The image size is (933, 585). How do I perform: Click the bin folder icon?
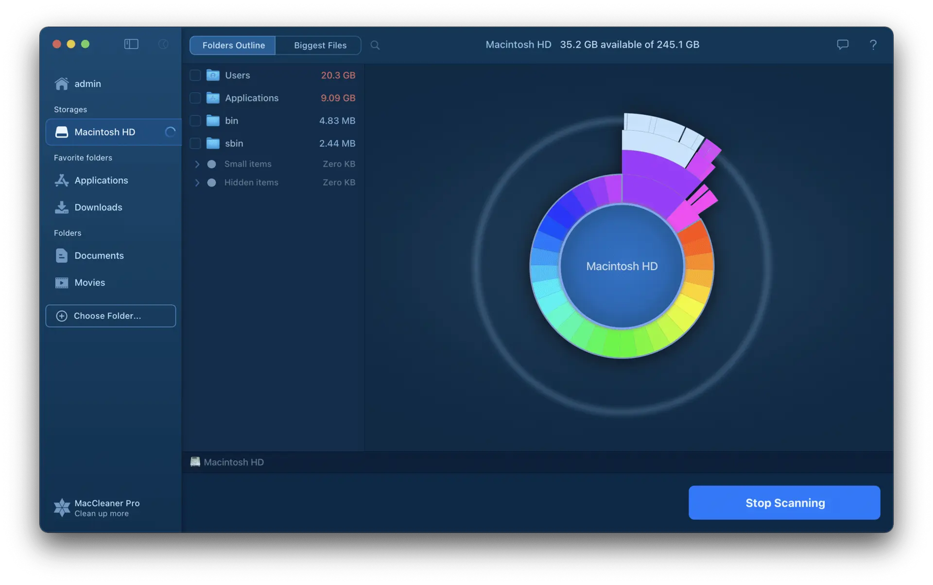(213, 120)
